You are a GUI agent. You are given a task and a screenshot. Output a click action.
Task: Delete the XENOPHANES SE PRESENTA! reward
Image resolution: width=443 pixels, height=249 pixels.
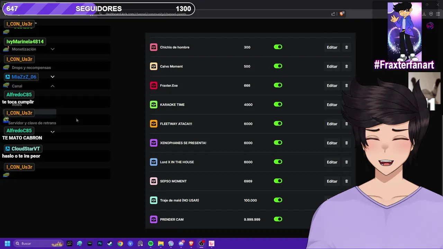point(346,143)
